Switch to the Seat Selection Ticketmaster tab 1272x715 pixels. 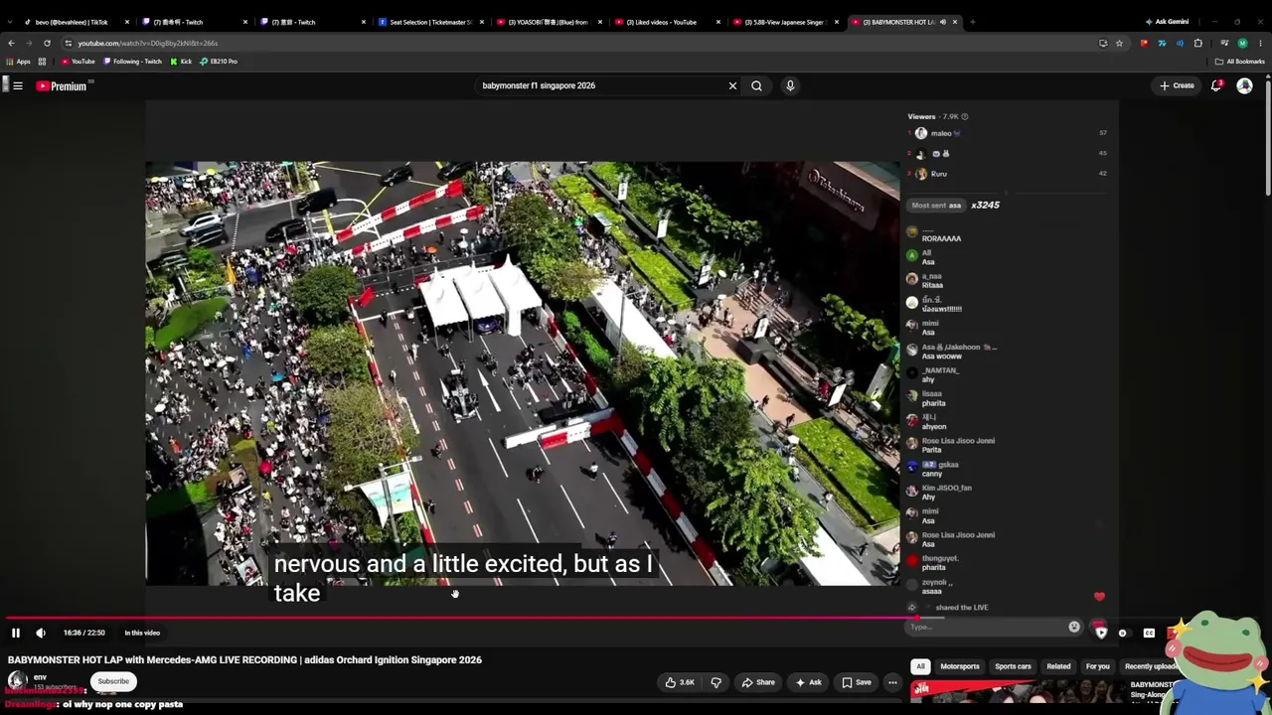pos(431,22)
